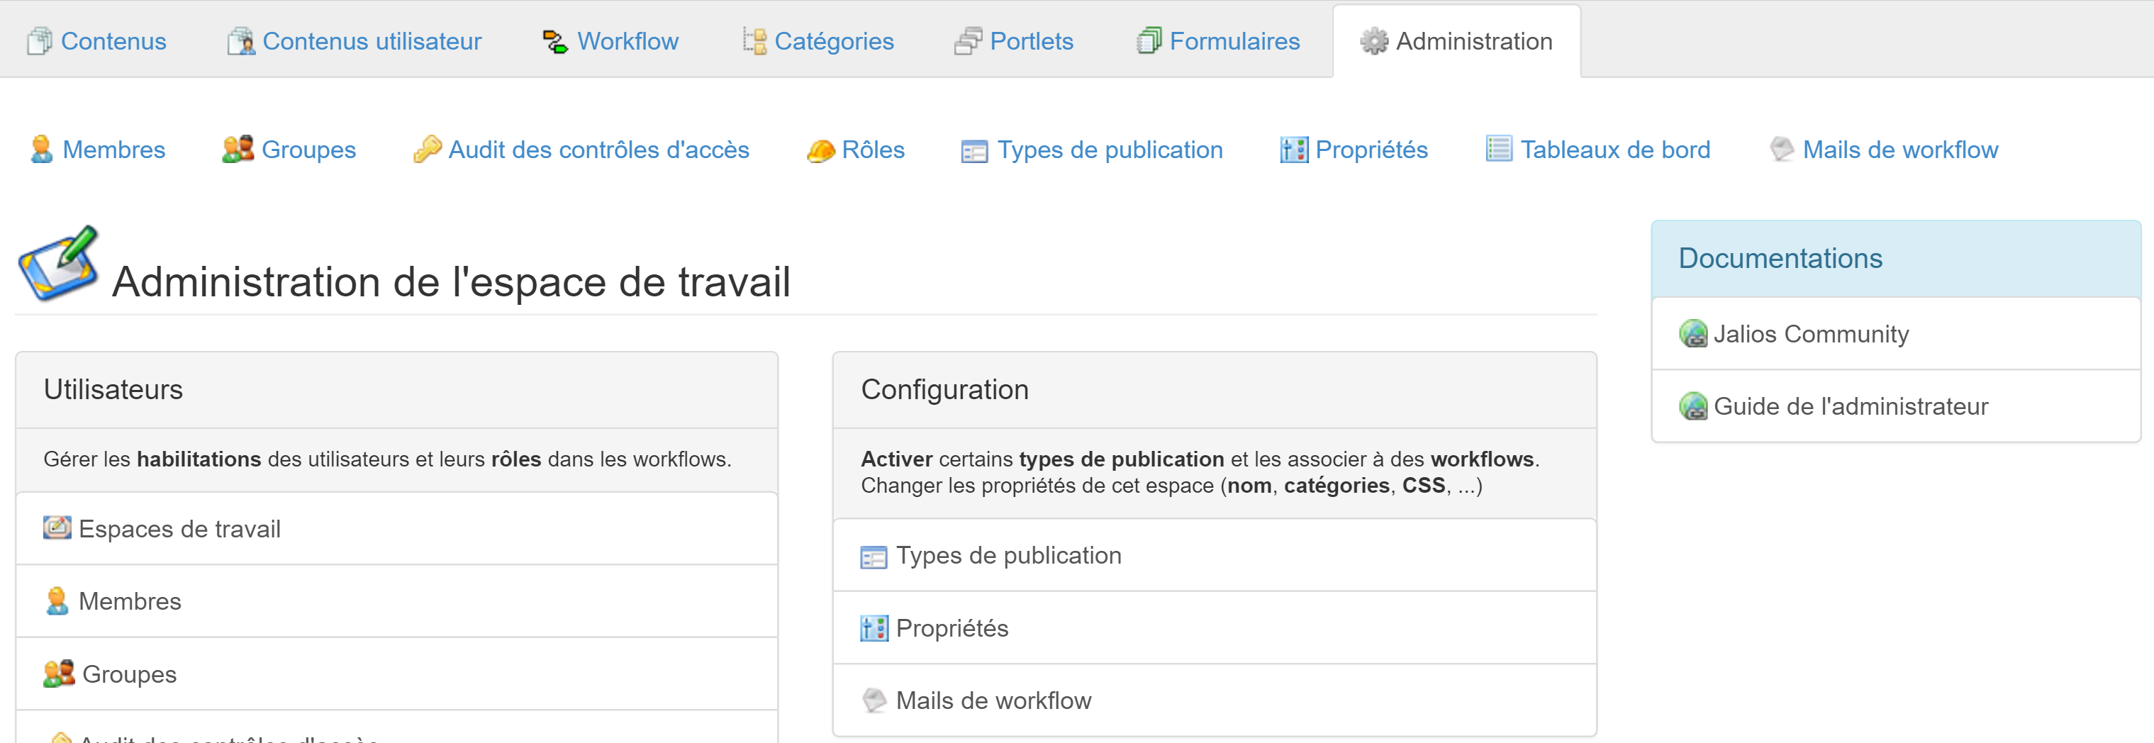
Task: Select the Portlets tab
Action: tap(1013, 41)
